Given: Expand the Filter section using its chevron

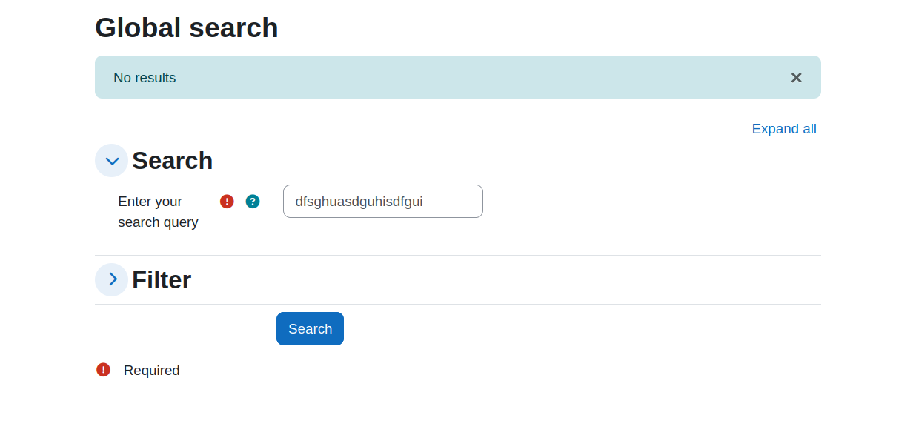Looking at the screenshot, I should [112, 279].
